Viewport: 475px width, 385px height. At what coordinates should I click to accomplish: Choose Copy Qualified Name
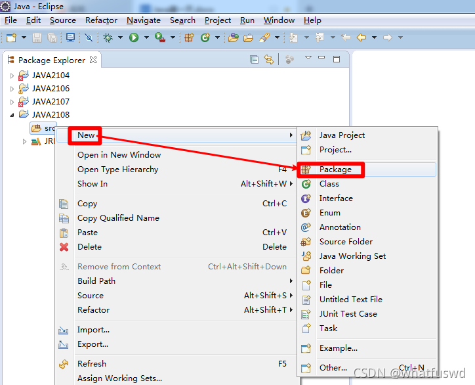(x=176, y=218)
